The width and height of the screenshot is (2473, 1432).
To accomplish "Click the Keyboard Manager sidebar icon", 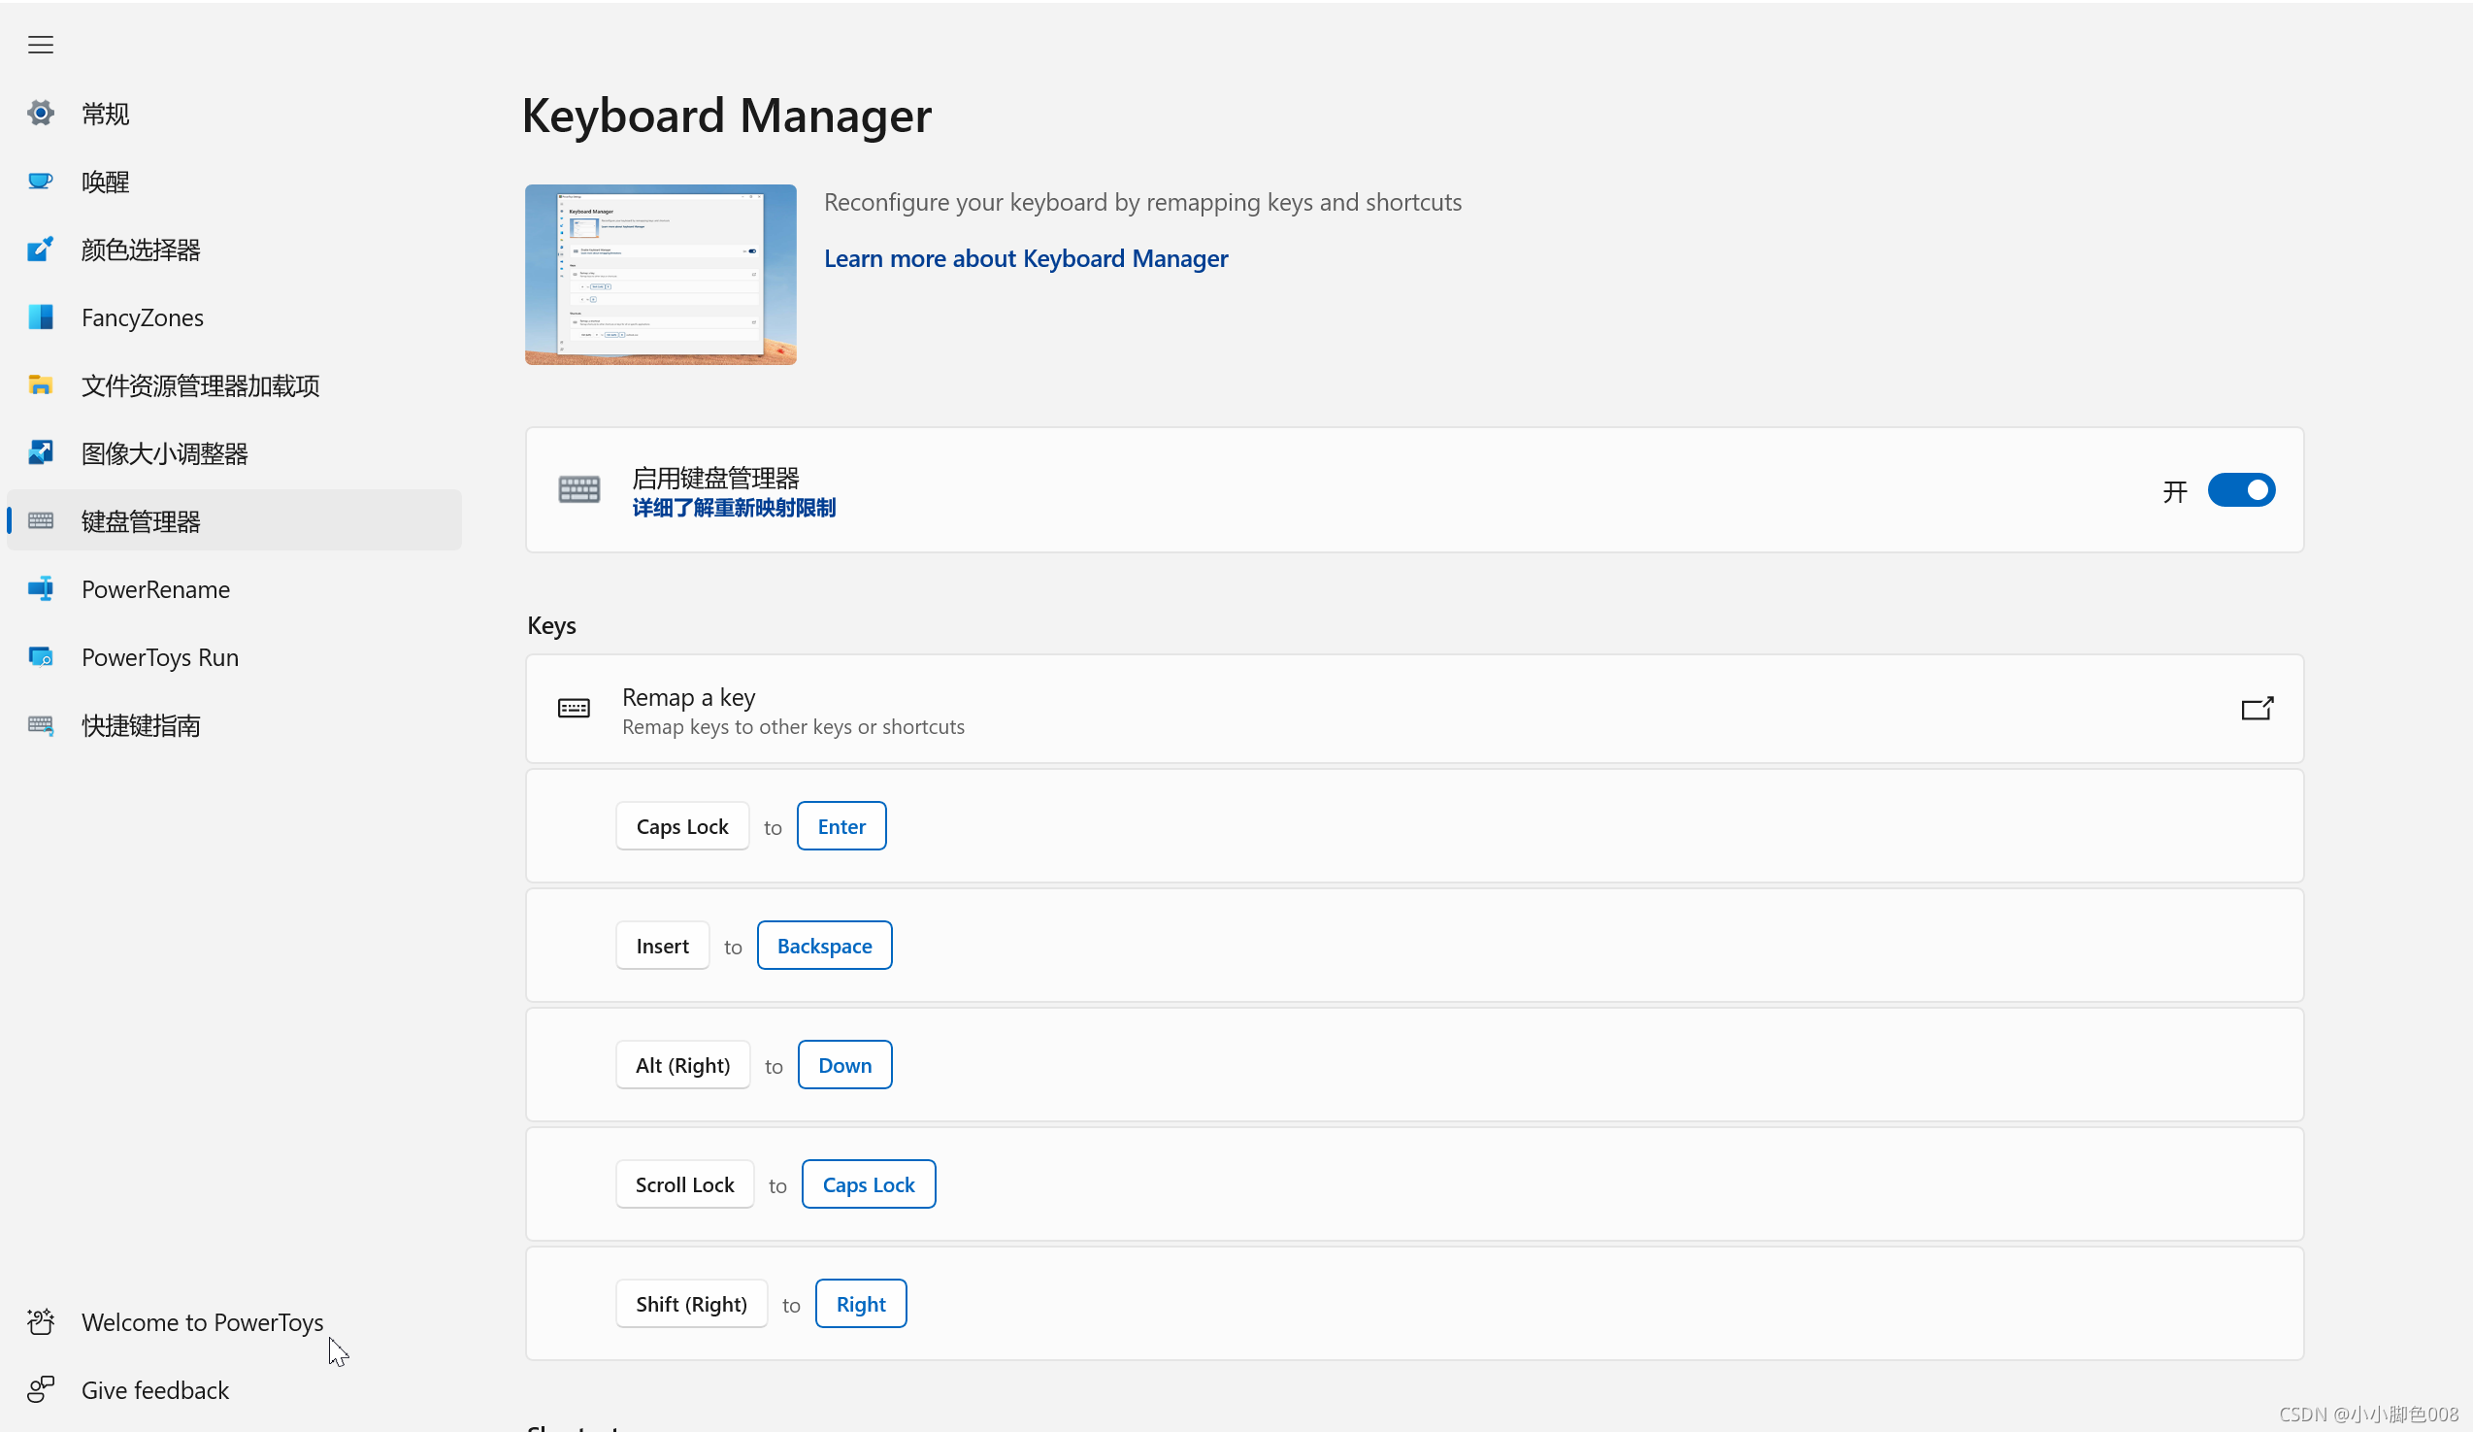I will [43, 520].
